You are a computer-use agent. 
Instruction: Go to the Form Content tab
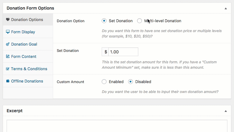pyautogui.click(x=24, y=57)
